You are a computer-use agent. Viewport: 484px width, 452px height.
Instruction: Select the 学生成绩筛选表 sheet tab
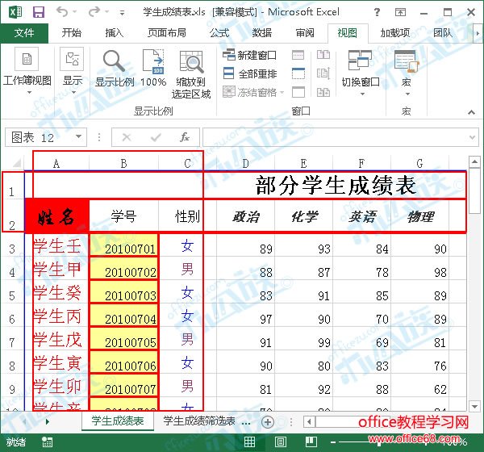click(x=199, y=421)
